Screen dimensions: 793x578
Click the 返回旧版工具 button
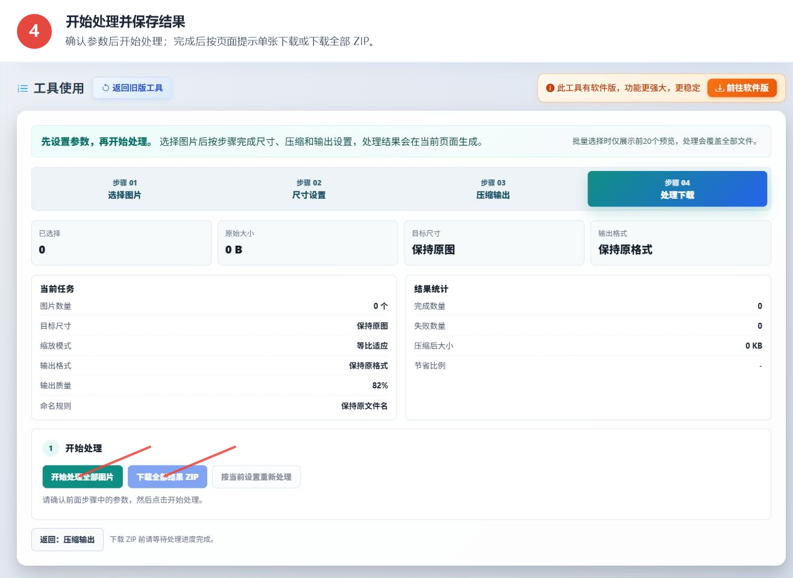[132, 88]
